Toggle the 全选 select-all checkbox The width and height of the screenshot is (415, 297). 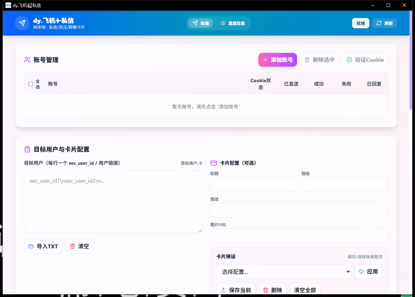(30, 84)
